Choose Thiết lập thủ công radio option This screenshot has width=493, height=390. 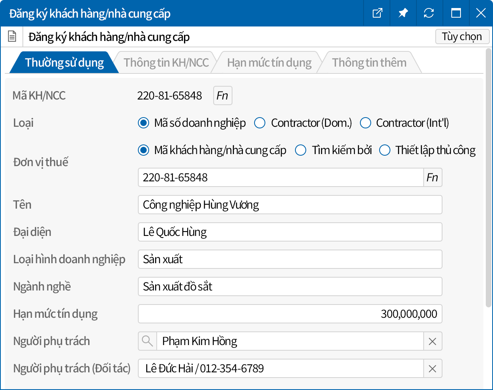click(x=385, y=150)
